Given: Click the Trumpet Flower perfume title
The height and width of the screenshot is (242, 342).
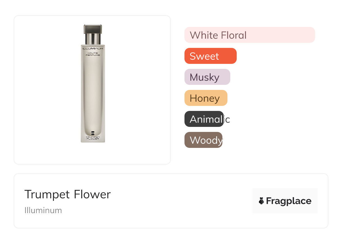Looking at the screenshot, I should click(68, 194).
